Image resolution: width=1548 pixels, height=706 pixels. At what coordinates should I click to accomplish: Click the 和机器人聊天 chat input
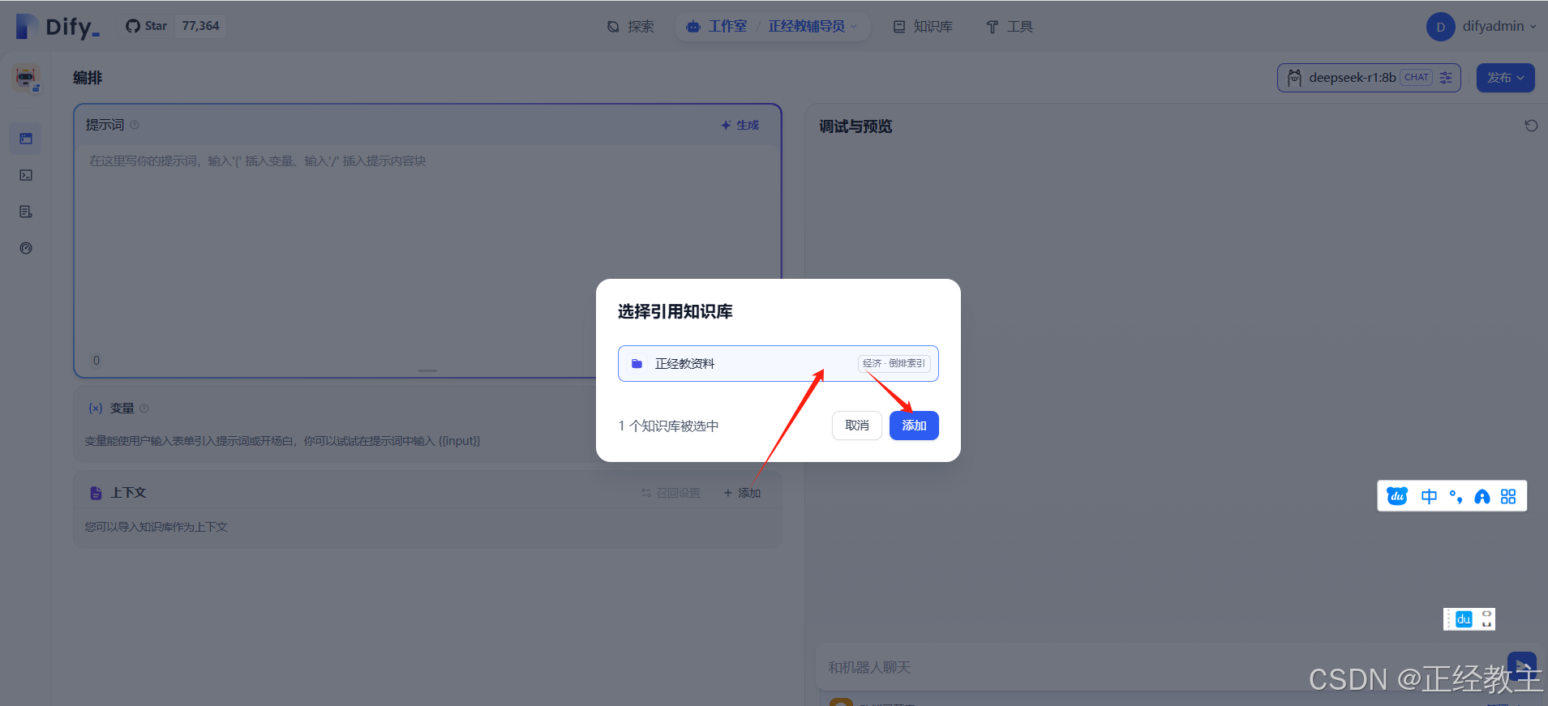1160,667
